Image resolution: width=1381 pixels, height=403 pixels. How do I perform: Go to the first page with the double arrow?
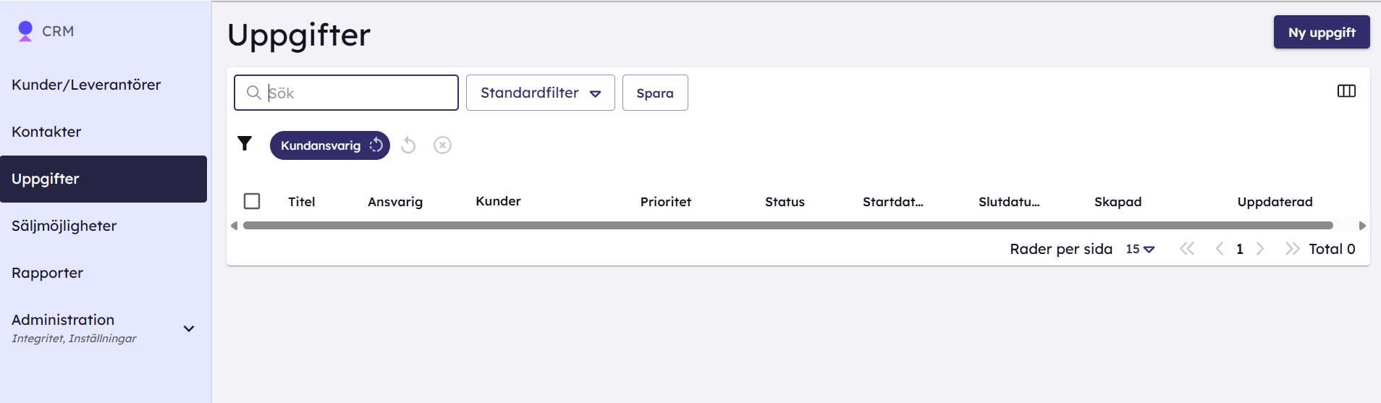(x=1187, y=249)
